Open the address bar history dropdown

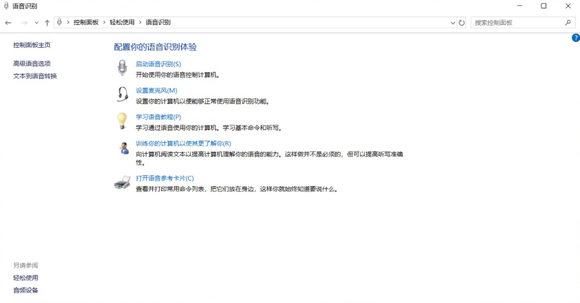(453, 23)
